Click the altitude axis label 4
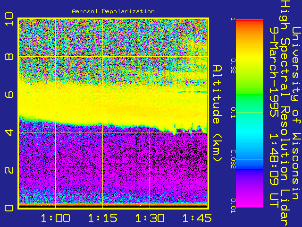Screen dimensions: 302x227 (9, 132)
